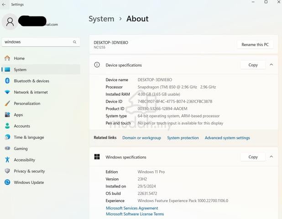Click the Edition value Windows 11 Pro
Screen dimensions: 282x219
coord(151,172)
